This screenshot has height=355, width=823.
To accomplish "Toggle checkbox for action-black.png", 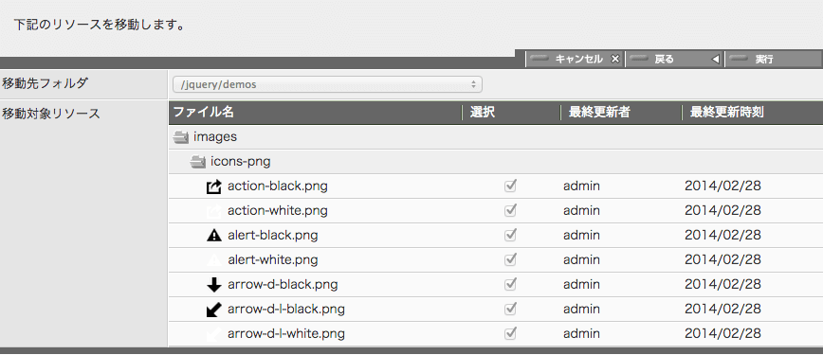I will 510,186.
